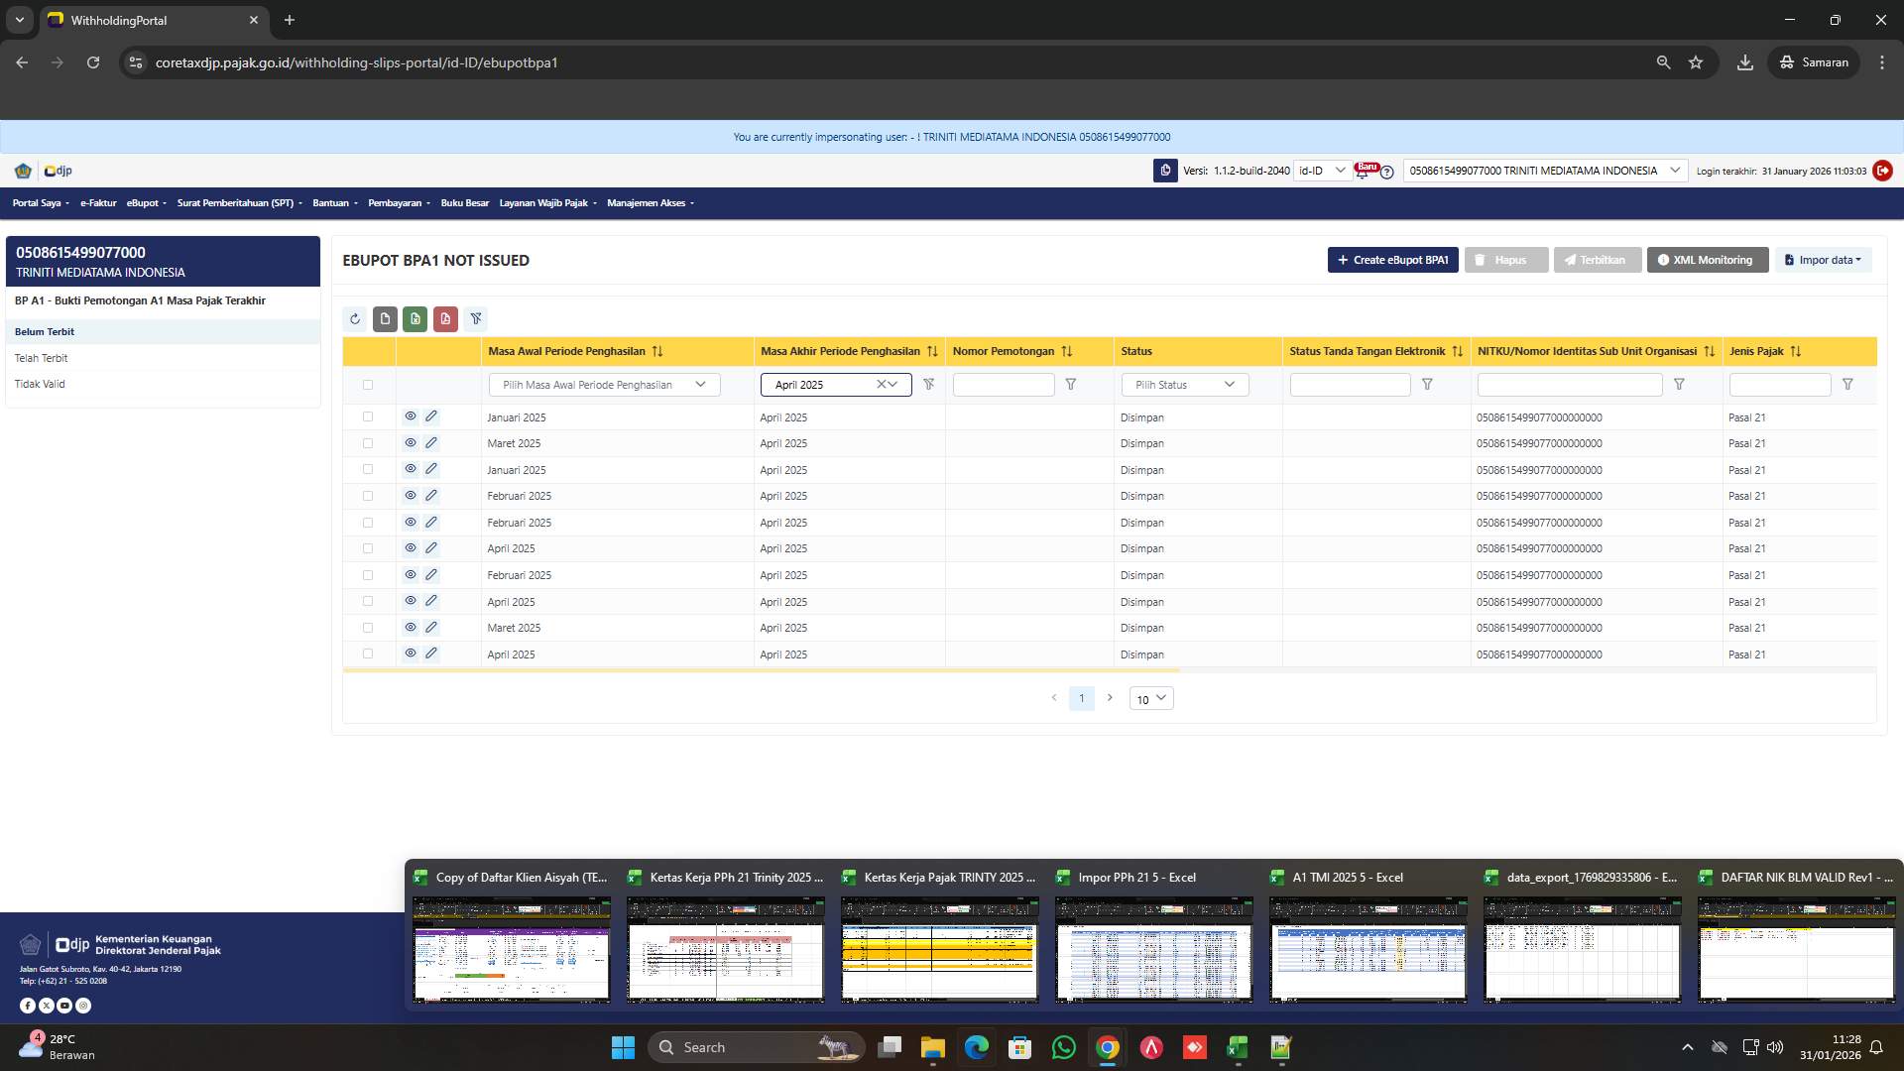Refresh the eBupot BPA1 table
1904x1071 pixels.
pos(355,318)
